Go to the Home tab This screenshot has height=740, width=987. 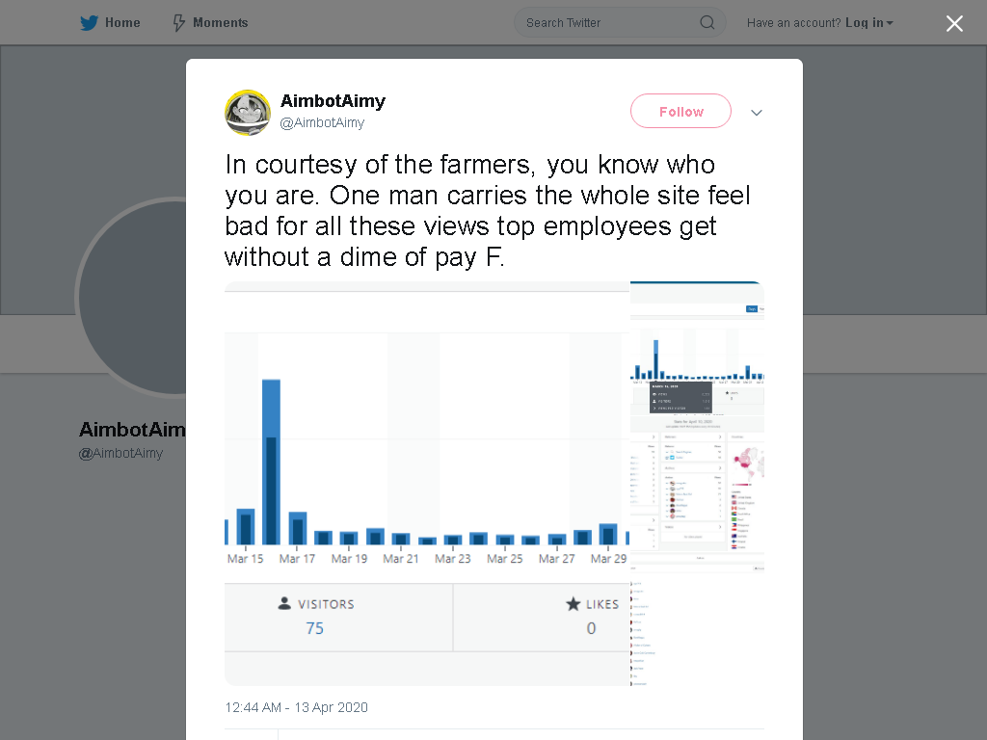point(110,23)
